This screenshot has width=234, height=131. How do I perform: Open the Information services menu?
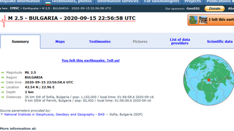tap(118, 2)
